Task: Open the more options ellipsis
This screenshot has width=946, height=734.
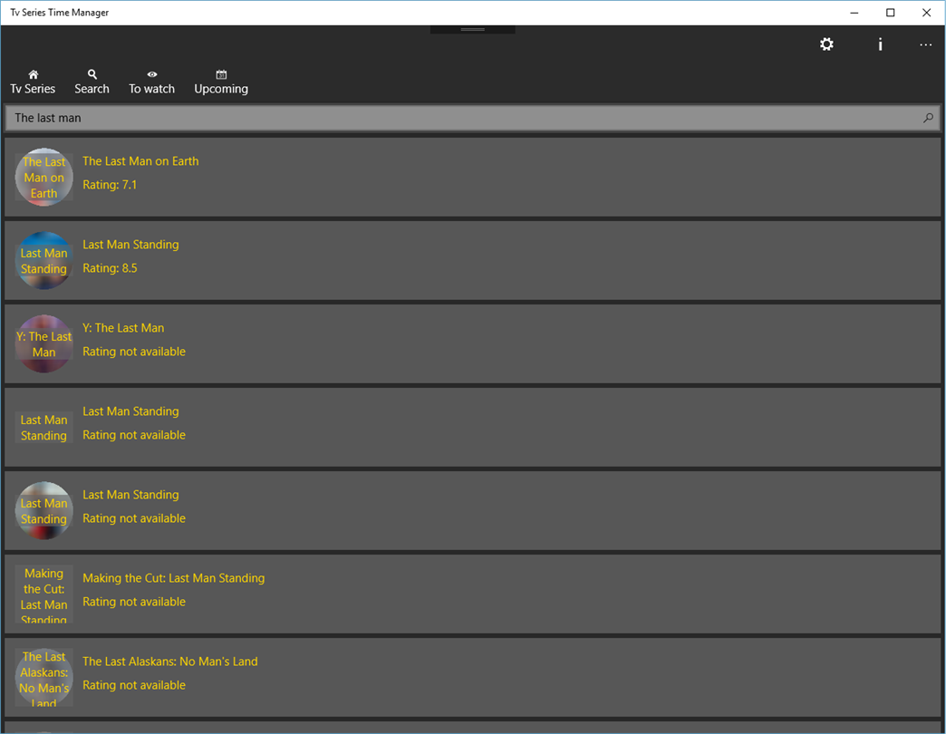Action: (x=925, y=44)
